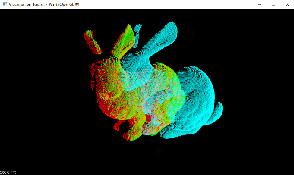Click the 500.0 FPS readout

point(8,172)
